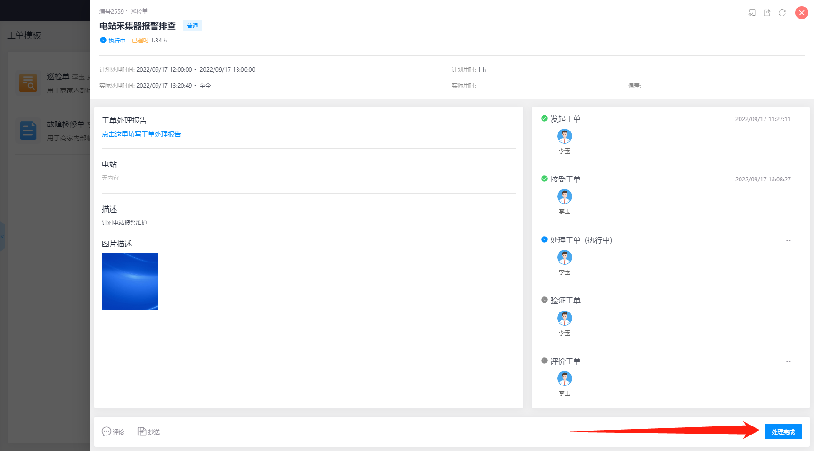Viewport: 814px width, 451px height.
Task: Click the 处理完成 button
Action: [783, 432]
